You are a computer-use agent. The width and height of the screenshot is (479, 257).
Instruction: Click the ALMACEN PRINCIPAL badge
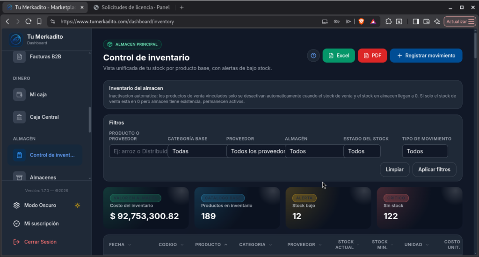[x=132, y=44]
